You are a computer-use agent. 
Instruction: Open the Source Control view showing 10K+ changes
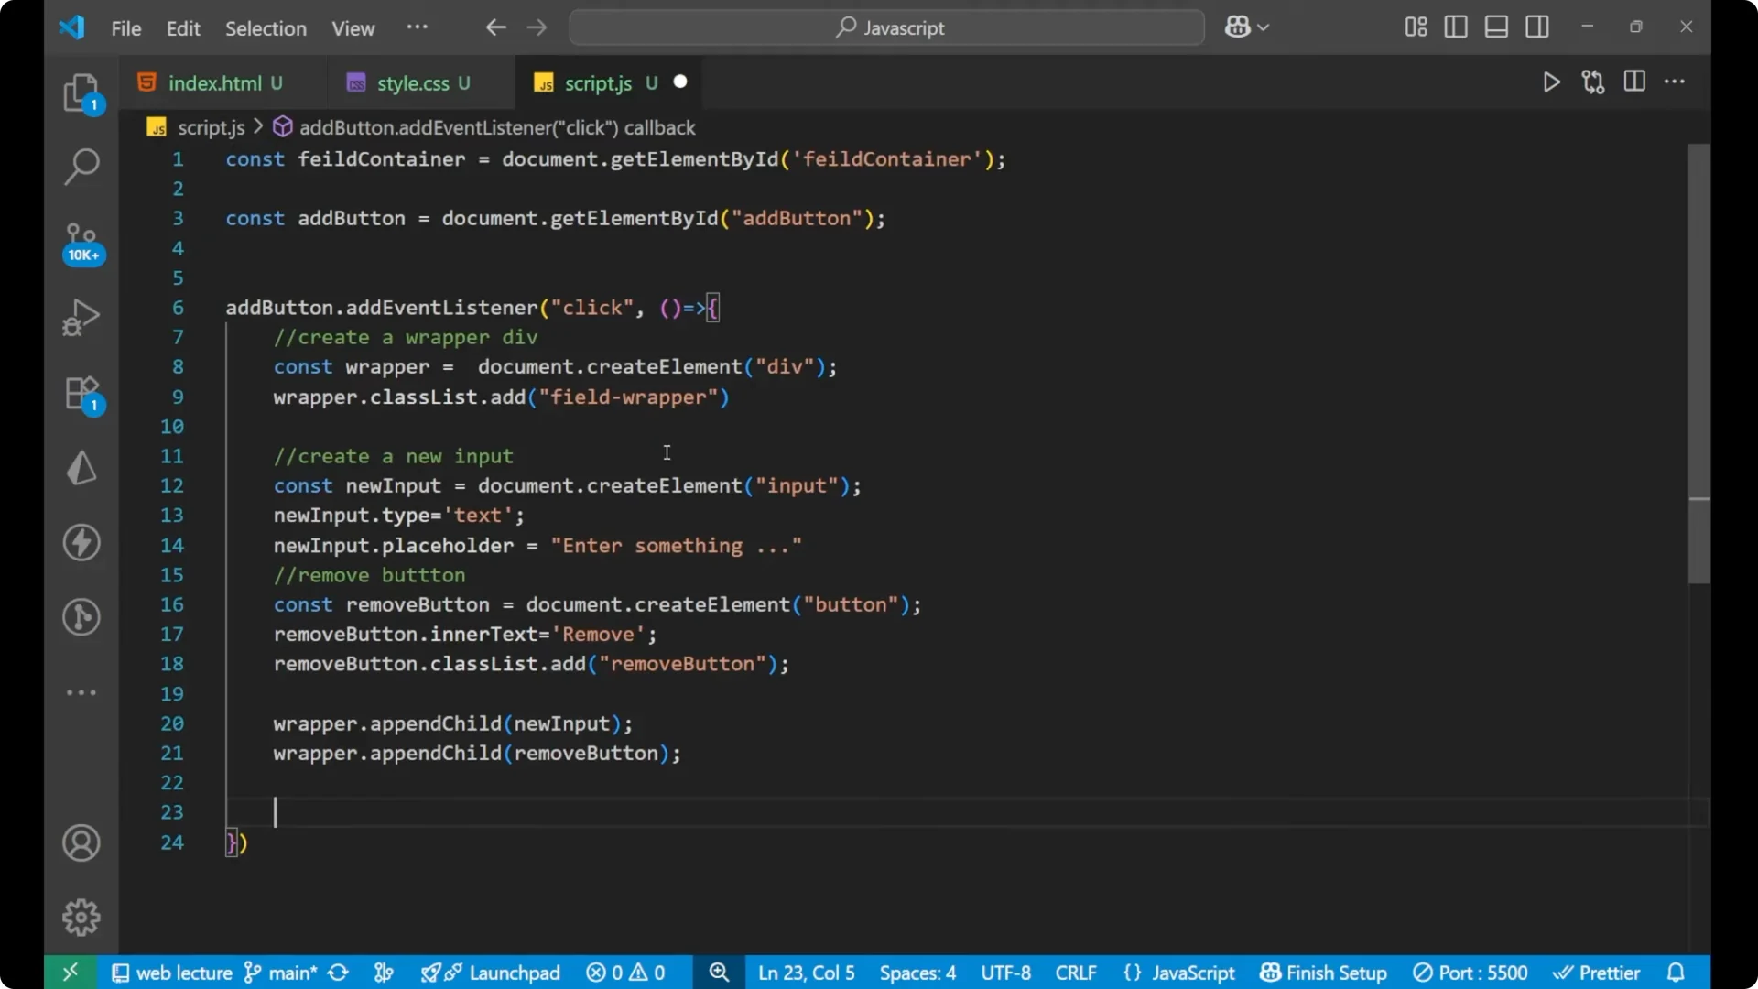coord(81,241)
